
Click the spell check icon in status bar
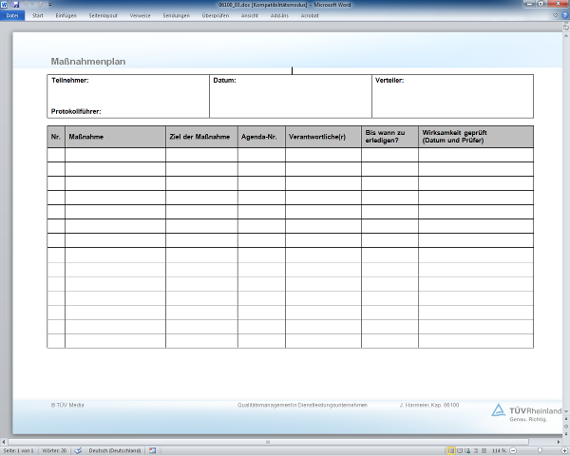78,450
